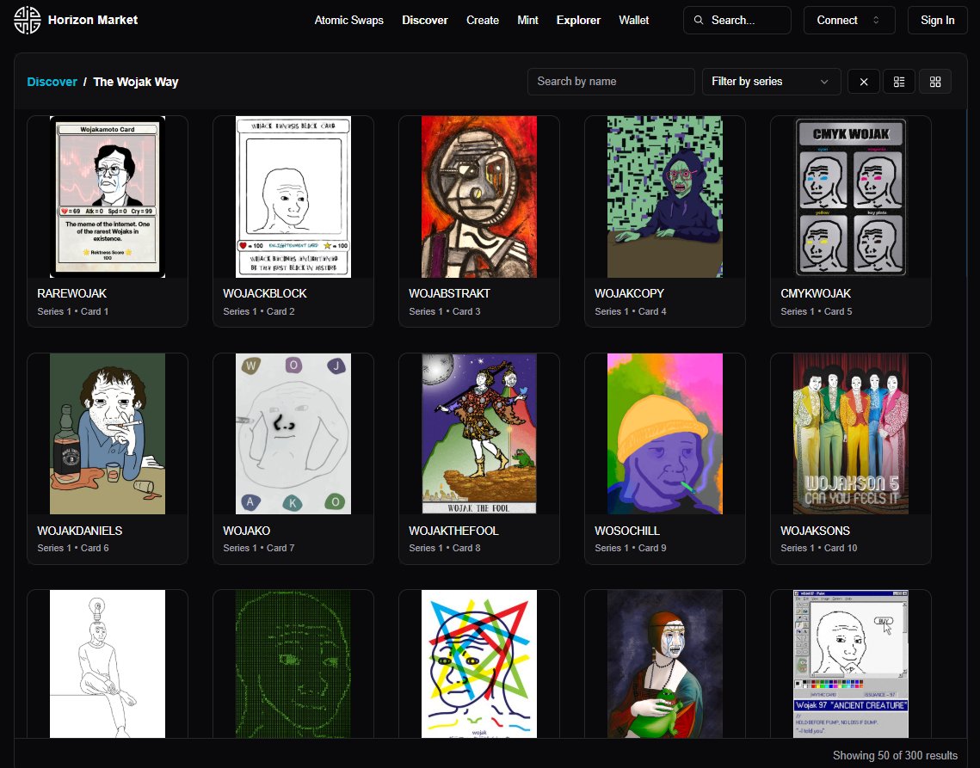Click 'Showing 50 of 300 results' text
The image size is (980, 768).
point(895,755)
